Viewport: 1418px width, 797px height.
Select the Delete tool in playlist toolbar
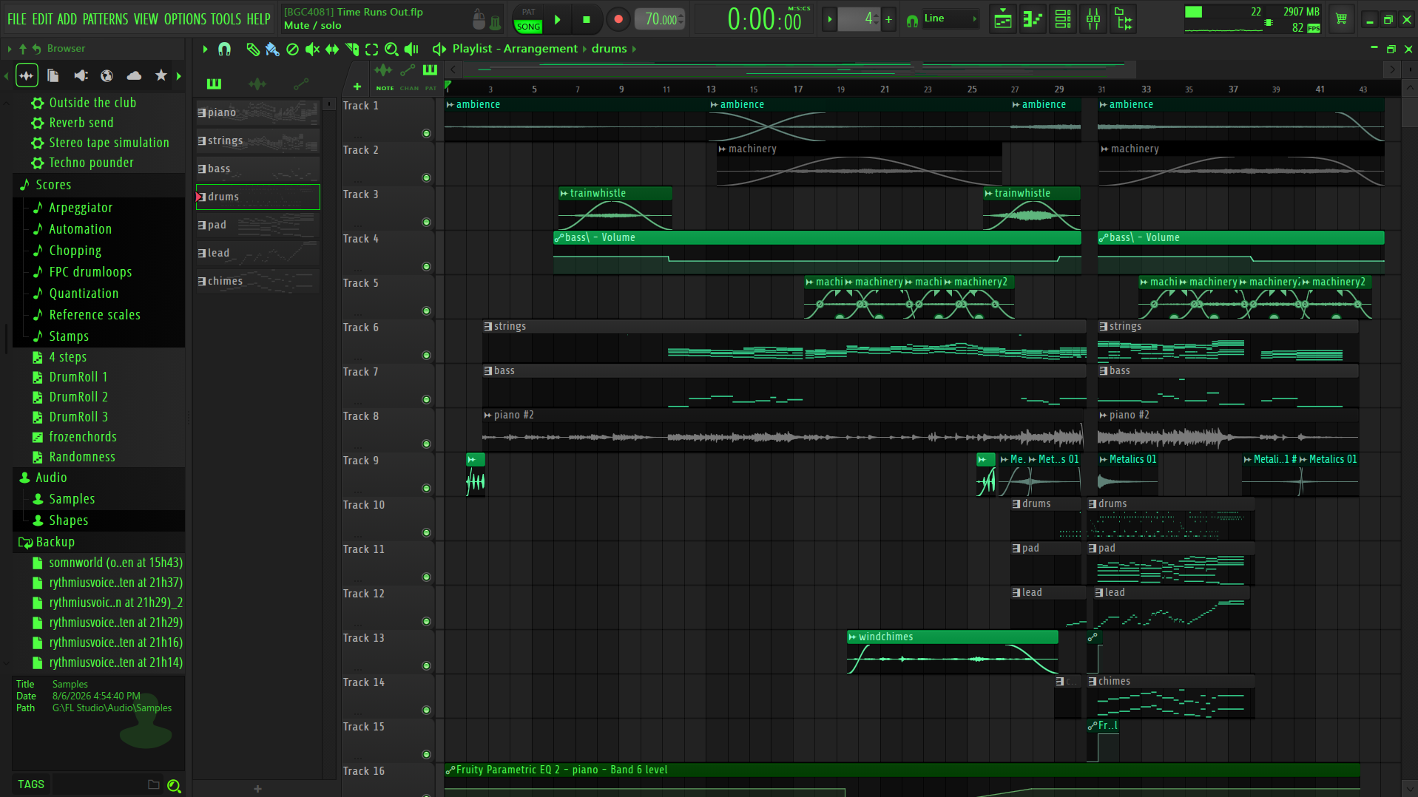[293, 50]
